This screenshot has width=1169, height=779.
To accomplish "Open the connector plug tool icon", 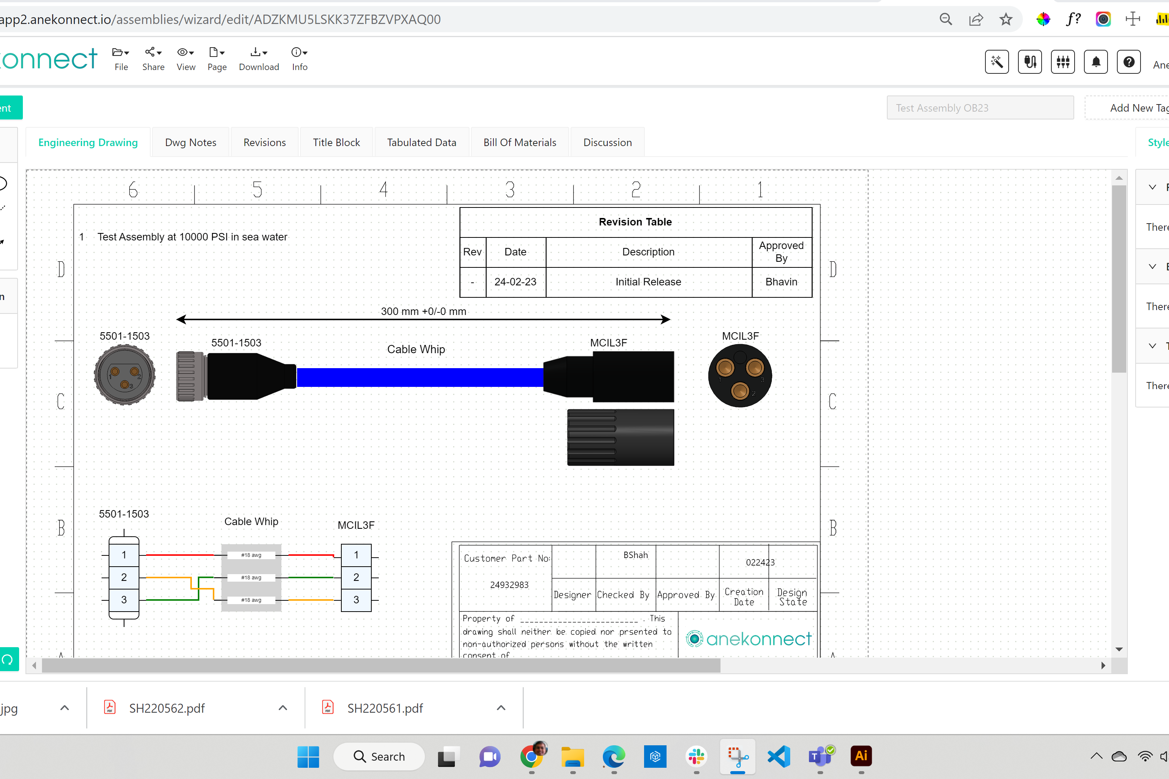I will click(1029, 62).
